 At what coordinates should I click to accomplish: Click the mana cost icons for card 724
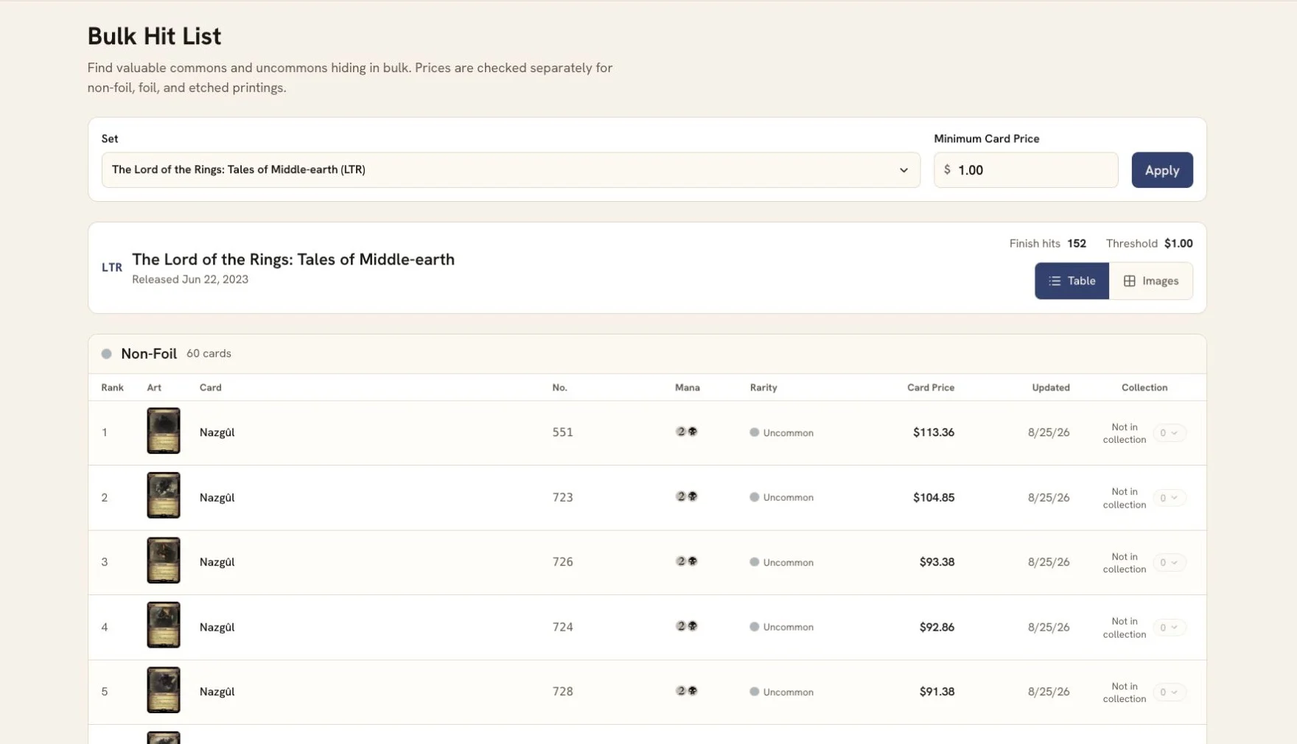(x=687, y=626)
